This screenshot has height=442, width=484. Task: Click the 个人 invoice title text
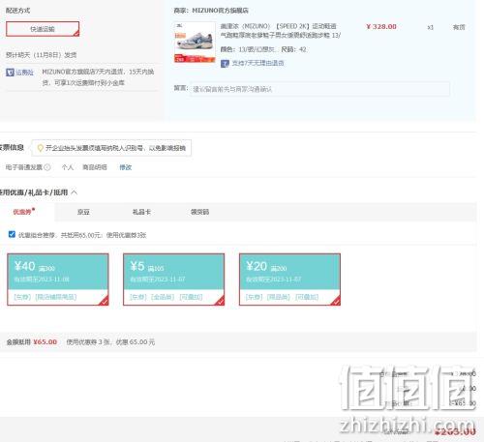68,167
